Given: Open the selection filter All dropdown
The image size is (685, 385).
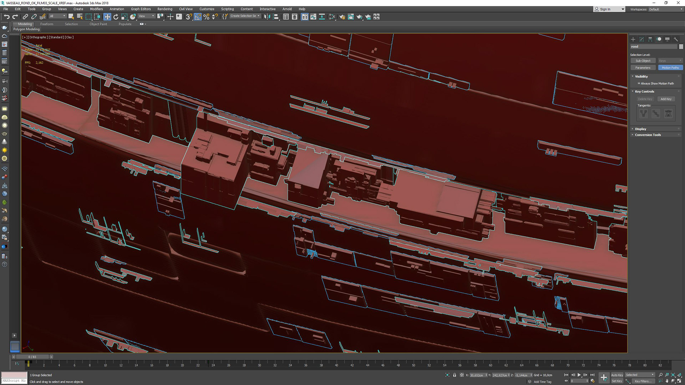Looking at the screenshot, I should [x=57, y=16].
